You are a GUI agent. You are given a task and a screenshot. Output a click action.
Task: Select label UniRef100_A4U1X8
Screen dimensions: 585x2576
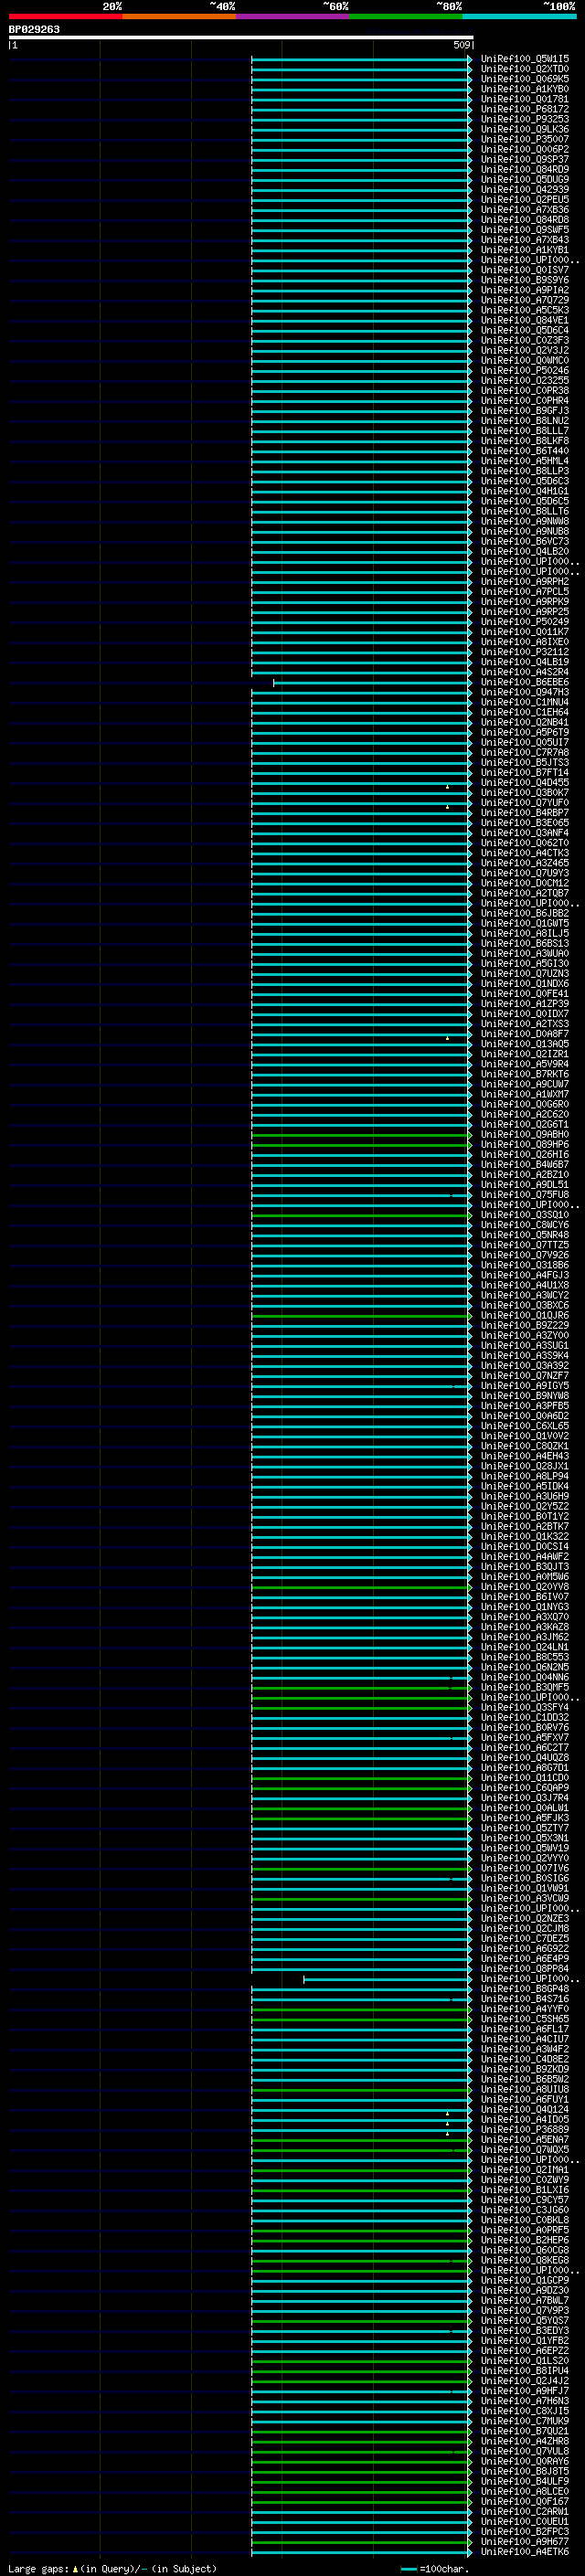pos(525,1285)
